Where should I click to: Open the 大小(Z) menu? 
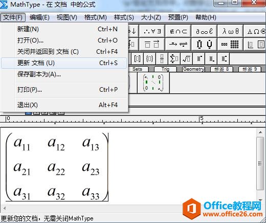151,17
